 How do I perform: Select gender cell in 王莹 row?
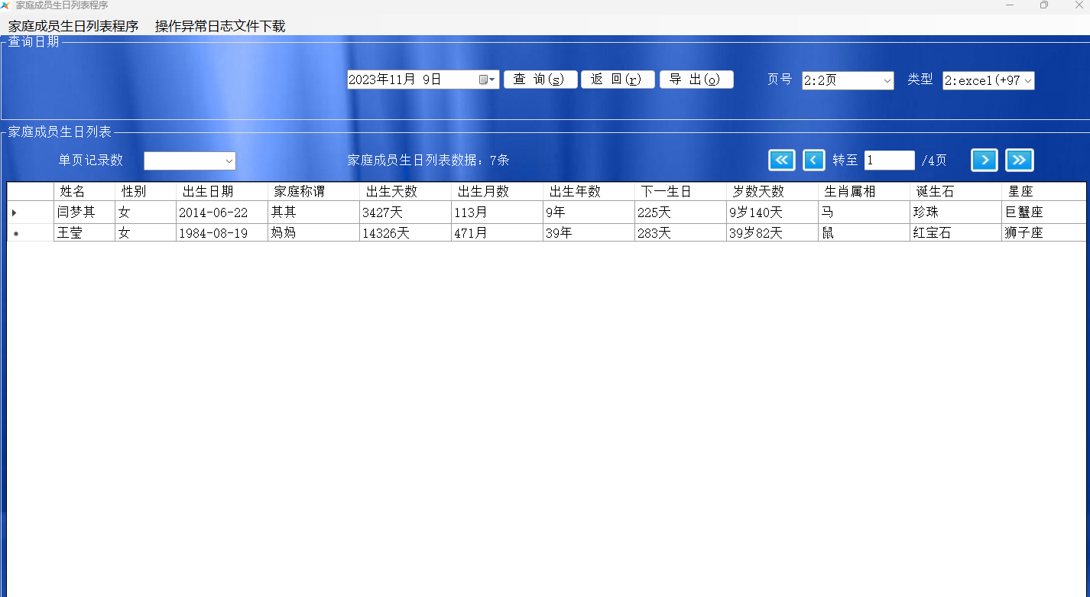145,233
